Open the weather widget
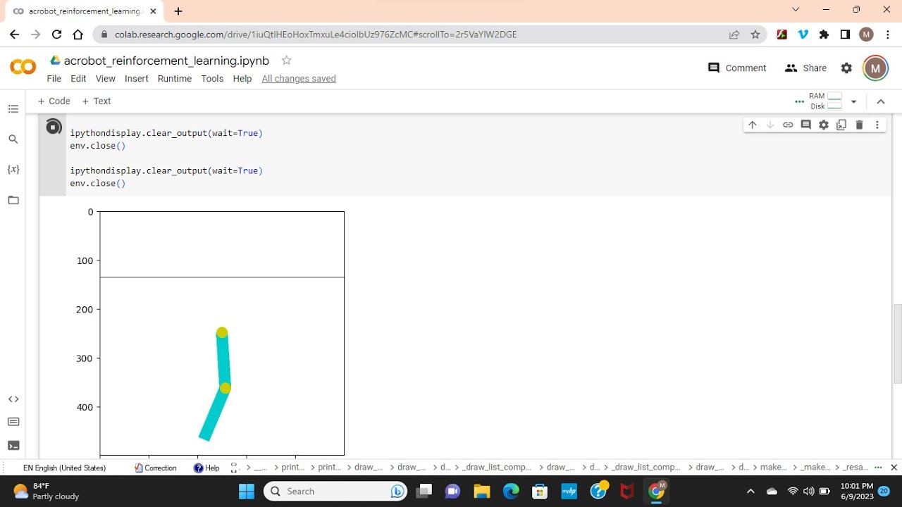 pos(47,492)
